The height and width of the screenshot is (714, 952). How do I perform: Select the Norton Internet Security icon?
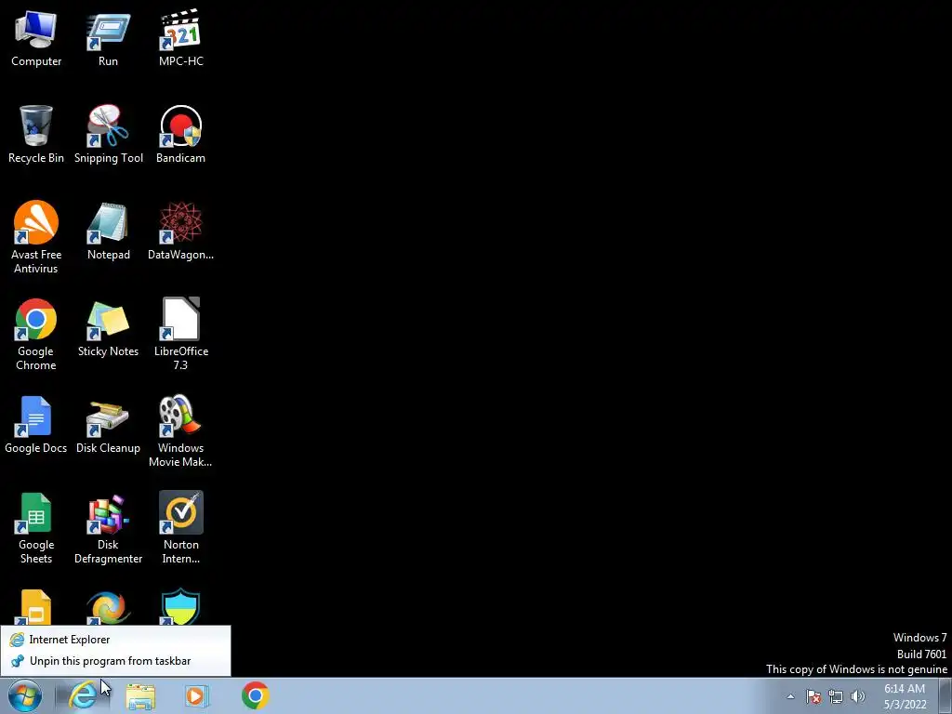click(x=180, y=528)
